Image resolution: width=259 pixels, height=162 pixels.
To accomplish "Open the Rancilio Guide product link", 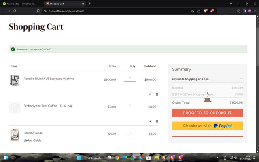I will pos(33,133).
